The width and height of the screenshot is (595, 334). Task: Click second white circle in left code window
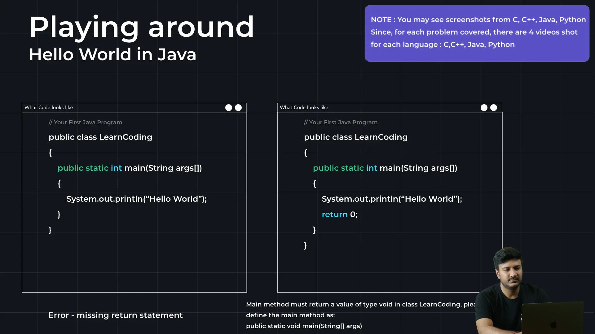pos(238,108)
